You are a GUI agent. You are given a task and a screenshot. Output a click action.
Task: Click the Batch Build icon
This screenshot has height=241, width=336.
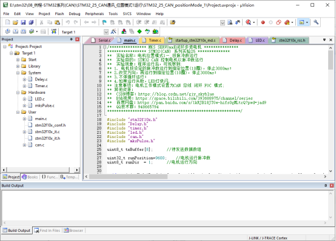tap(32, 31)
